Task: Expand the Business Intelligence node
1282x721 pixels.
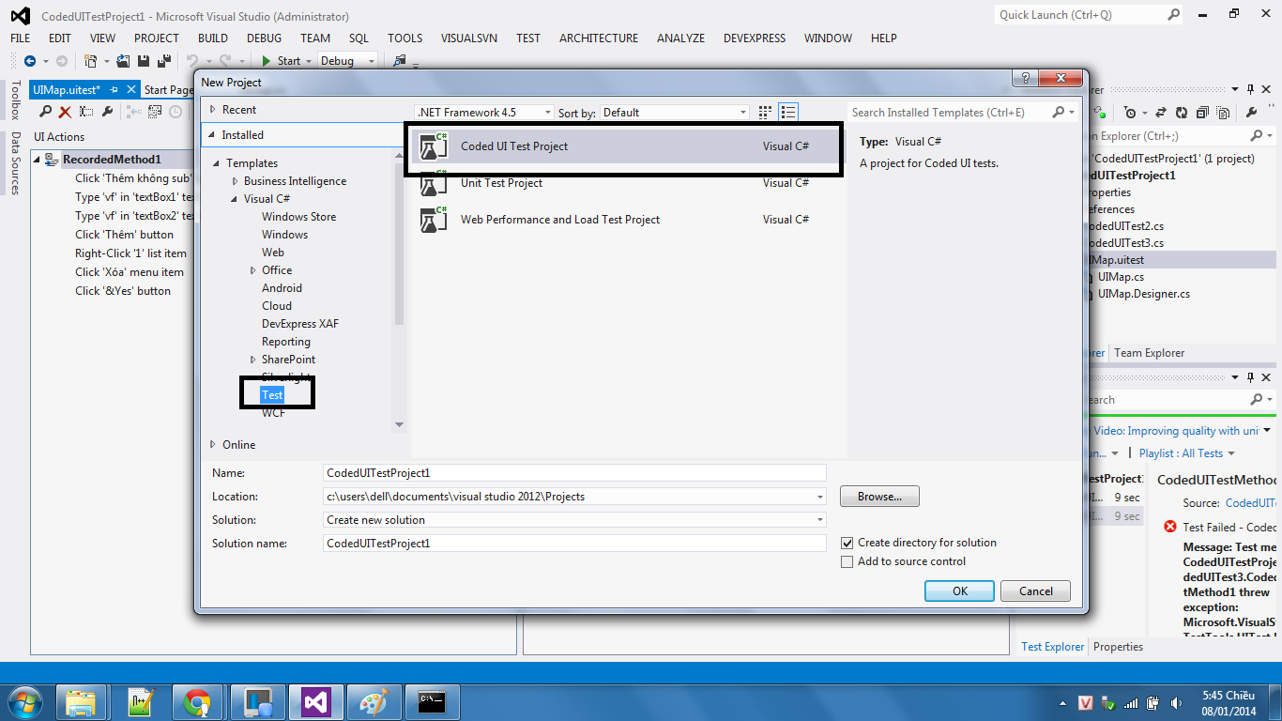Action: (236, 181)
